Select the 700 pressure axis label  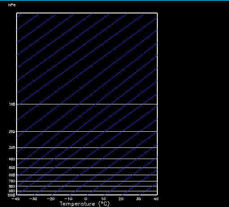pos(12,181)
